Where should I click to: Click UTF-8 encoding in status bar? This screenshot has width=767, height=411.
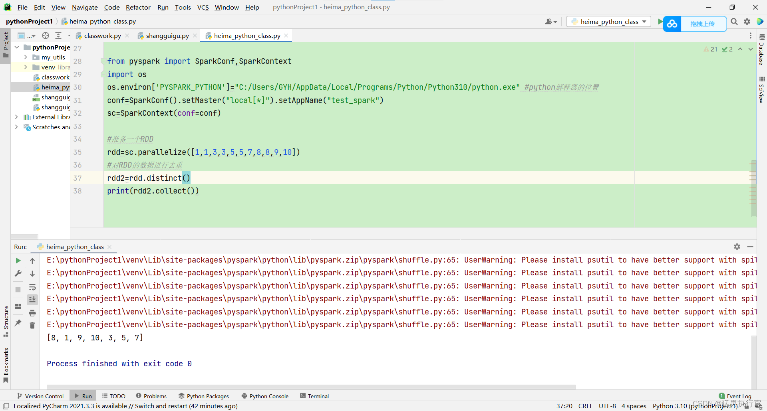[607, 406]
